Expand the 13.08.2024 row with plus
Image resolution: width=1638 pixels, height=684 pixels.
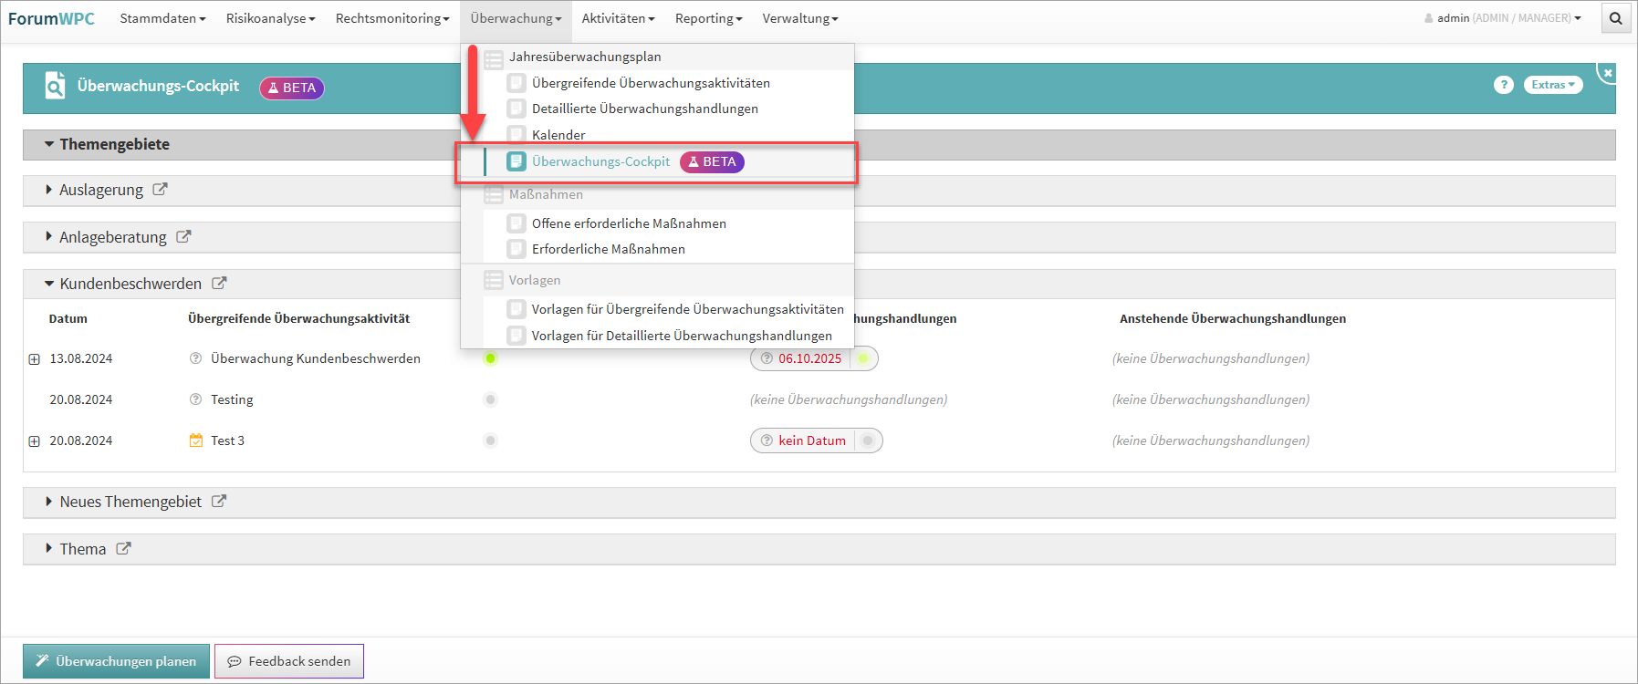(x=34, y=359)
